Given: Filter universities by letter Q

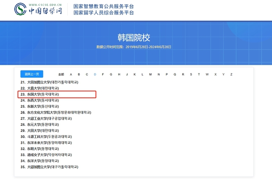Looking at the screenshot, I should 175,74.
